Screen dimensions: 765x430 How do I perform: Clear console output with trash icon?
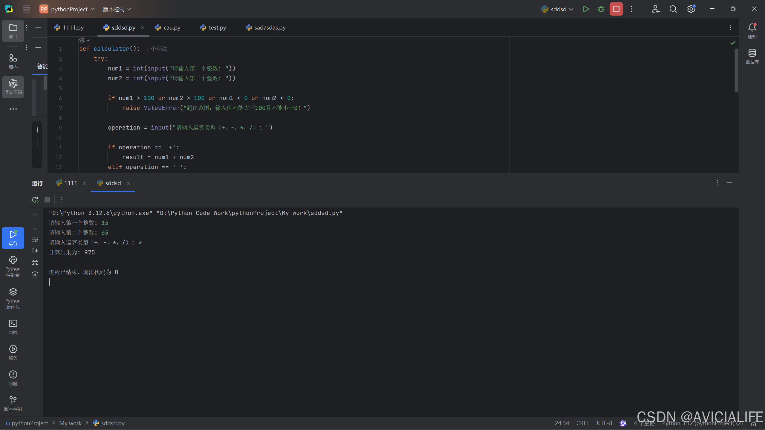tap(35, 274)
